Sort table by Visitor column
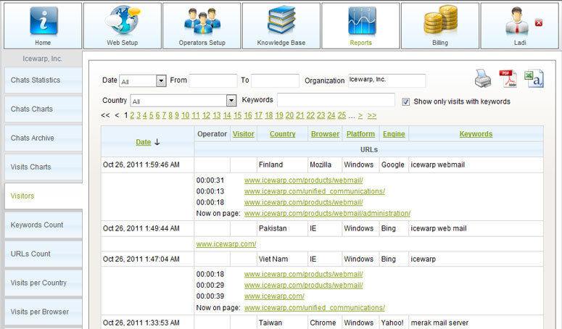The image size is (562, 329). click(244, 134)
